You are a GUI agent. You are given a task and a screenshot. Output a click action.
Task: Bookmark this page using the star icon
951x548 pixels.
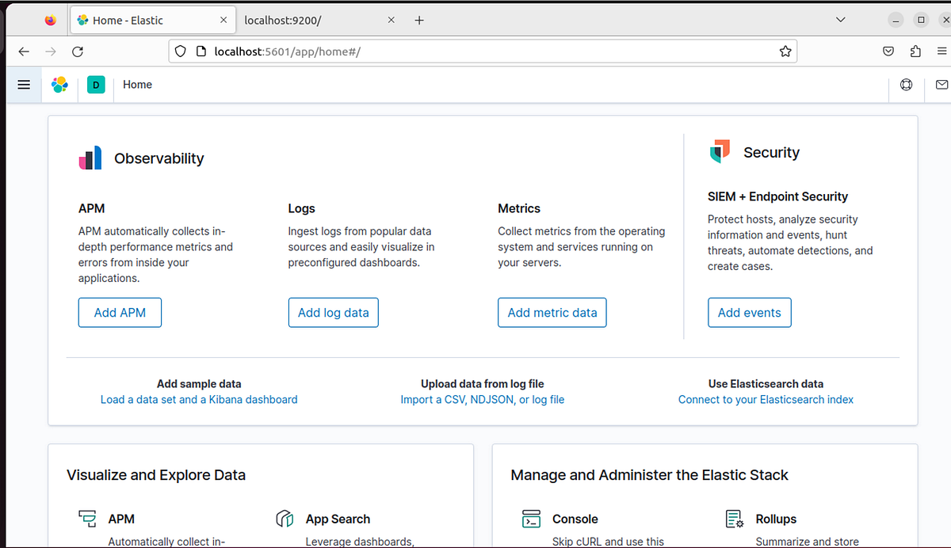click(x=785, y=51)
